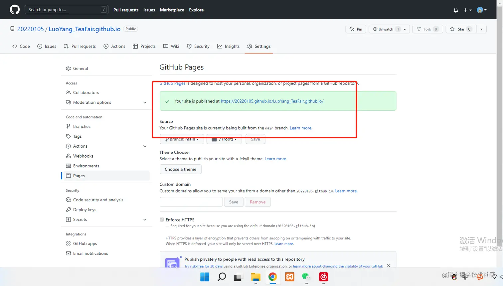Open the 20220105 owner profile link
This screenshot has height=286, width=503.
point(30,29)
